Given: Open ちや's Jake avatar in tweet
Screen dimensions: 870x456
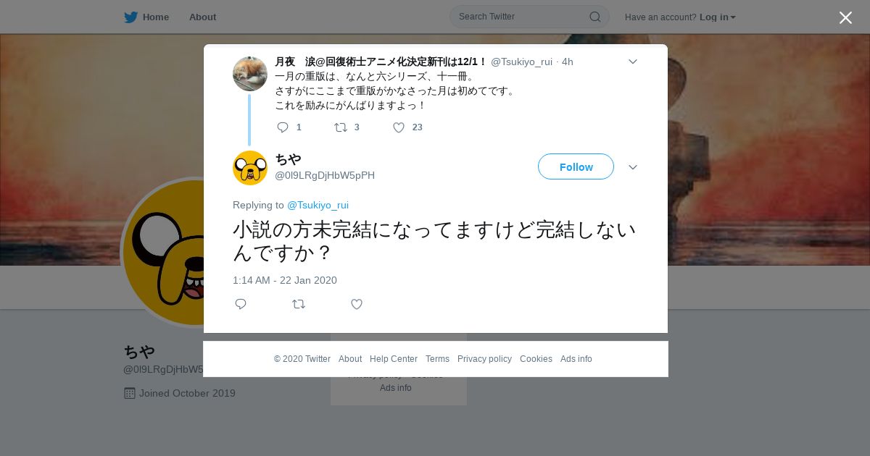Looking at the screenshot, I should [x=250, y=168].
